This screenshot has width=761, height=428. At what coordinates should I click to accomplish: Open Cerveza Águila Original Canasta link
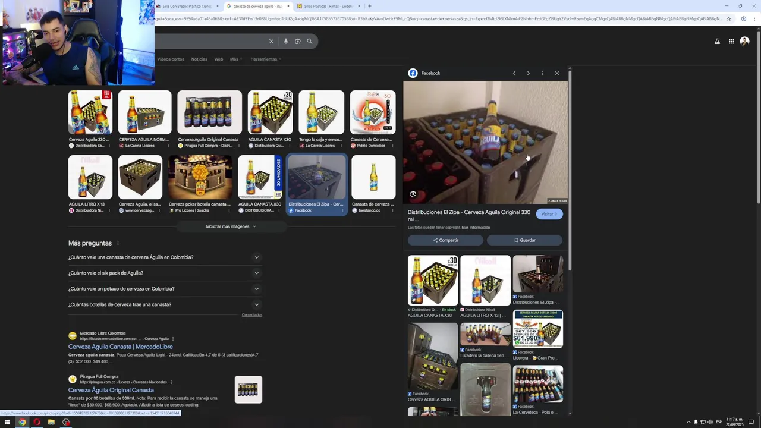tap(111, 390)
